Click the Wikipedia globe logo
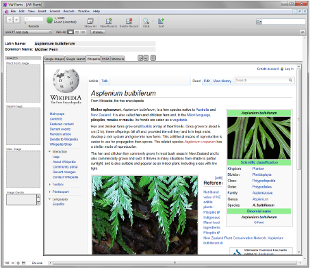This screenshot has width=310, height=269. point(66,81)
